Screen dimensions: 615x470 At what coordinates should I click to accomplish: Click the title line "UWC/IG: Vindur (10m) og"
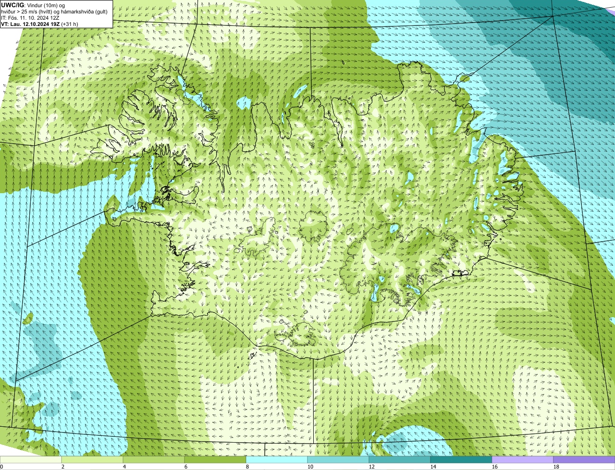tap(33, 5)
